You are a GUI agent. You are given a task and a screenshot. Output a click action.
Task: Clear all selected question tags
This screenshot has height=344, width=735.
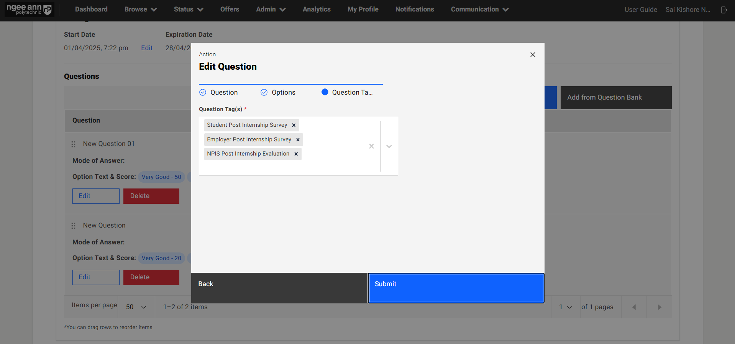click(371, 146)
